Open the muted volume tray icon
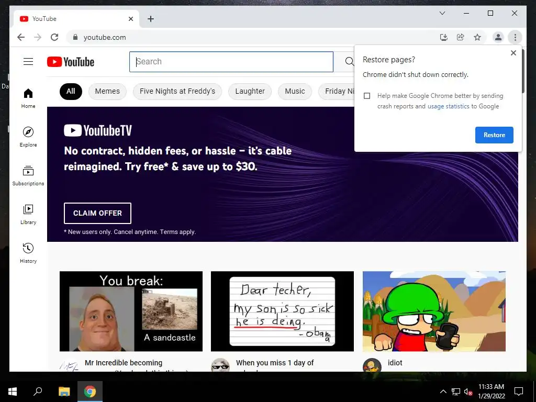The width and height of the screenshot is (536, 402). click(x=468, y=392)
